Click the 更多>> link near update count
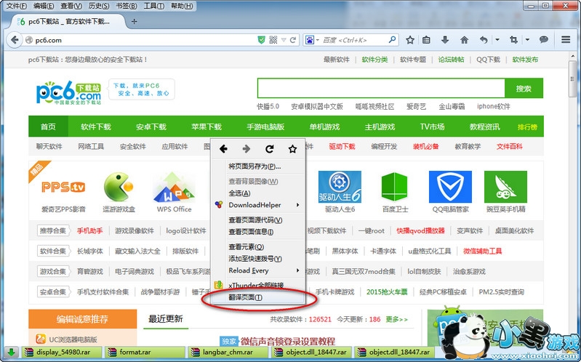This screenshot has width=581, height=362. tap(396, 319)
